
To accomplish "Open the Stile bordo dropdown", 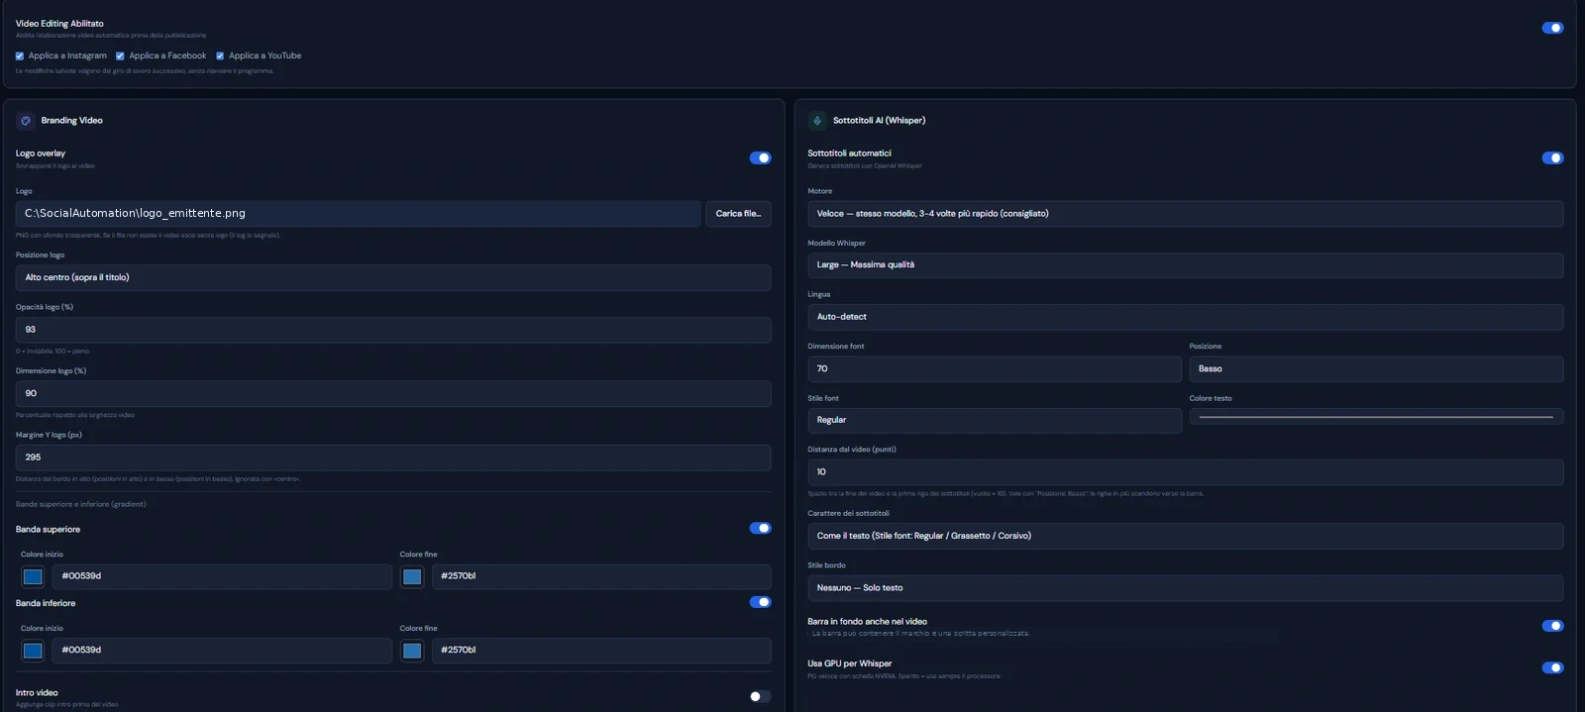I will pos(1185,588).
